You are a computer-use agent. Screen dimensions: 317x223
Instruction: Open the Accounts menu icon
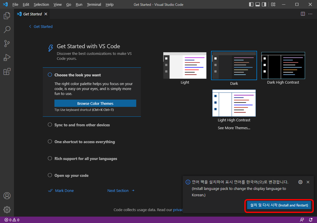point(7,196)
